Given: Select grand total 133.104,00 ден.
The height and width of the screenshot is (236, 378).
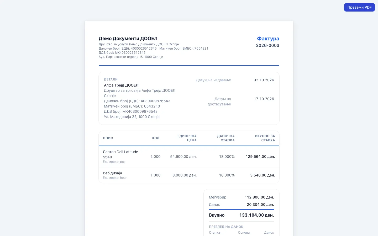Looking at the screenshot, I should (x=257, y=215).
